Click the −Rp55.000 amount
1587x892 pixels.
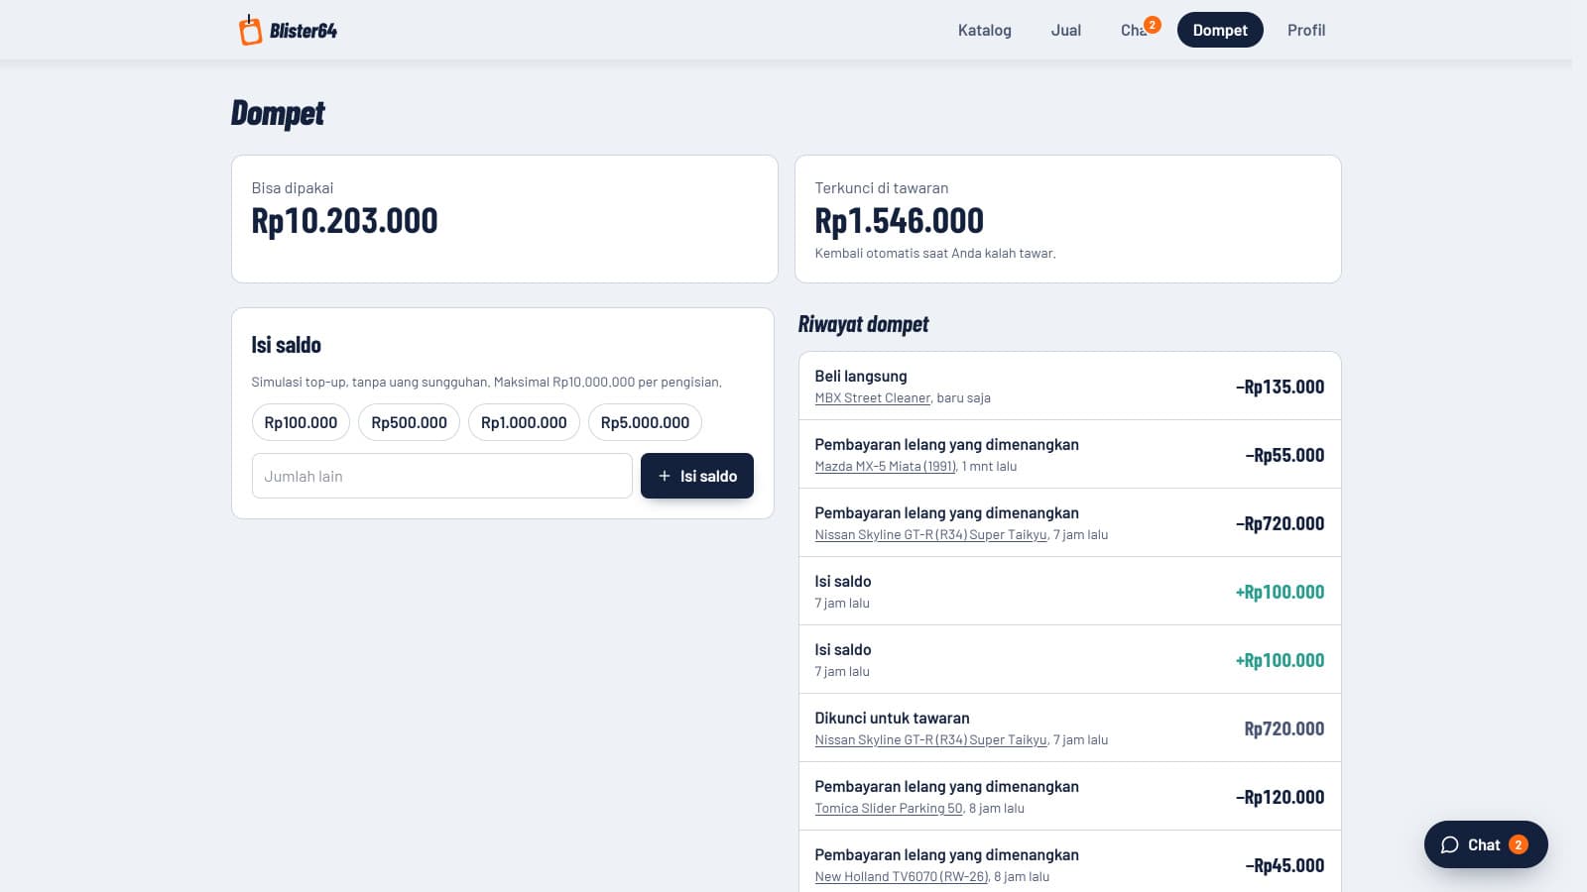[x=1284, y=456]
